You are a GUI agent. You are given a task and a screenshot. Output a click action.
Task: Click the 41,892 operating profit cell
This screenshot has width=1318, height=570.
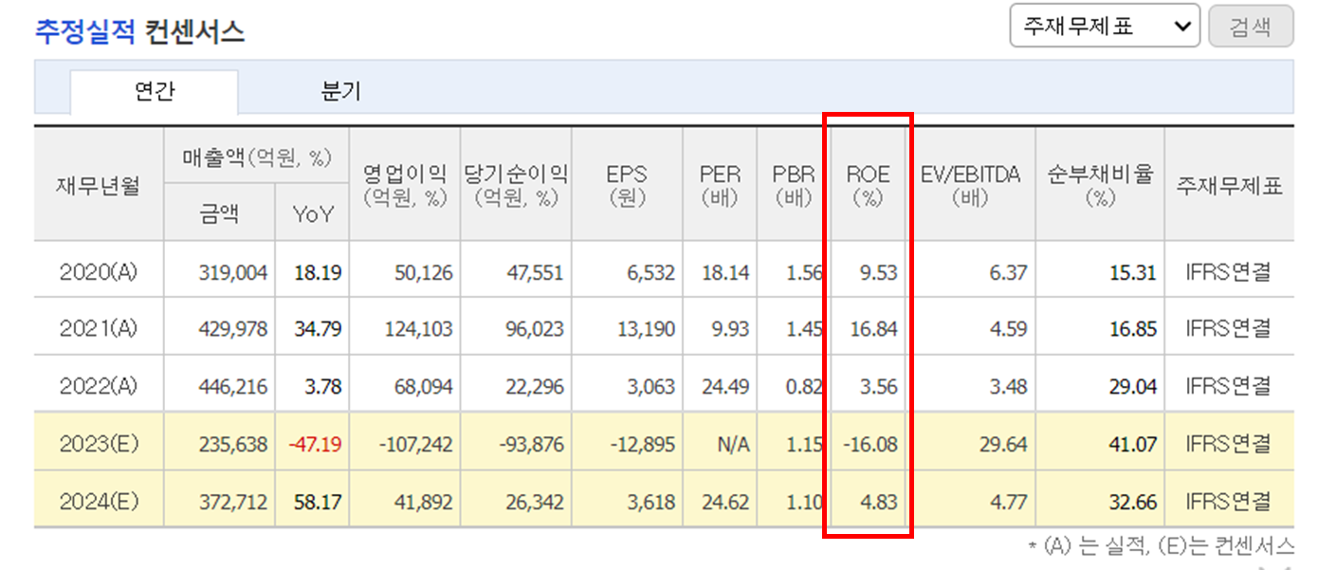pos(423,500)
